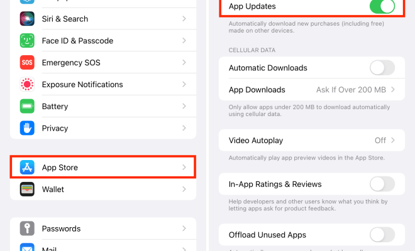The height and width of the screenshot is (251, 415).
Task: Tap the Mail envelope icon
Action: (27, 247)
